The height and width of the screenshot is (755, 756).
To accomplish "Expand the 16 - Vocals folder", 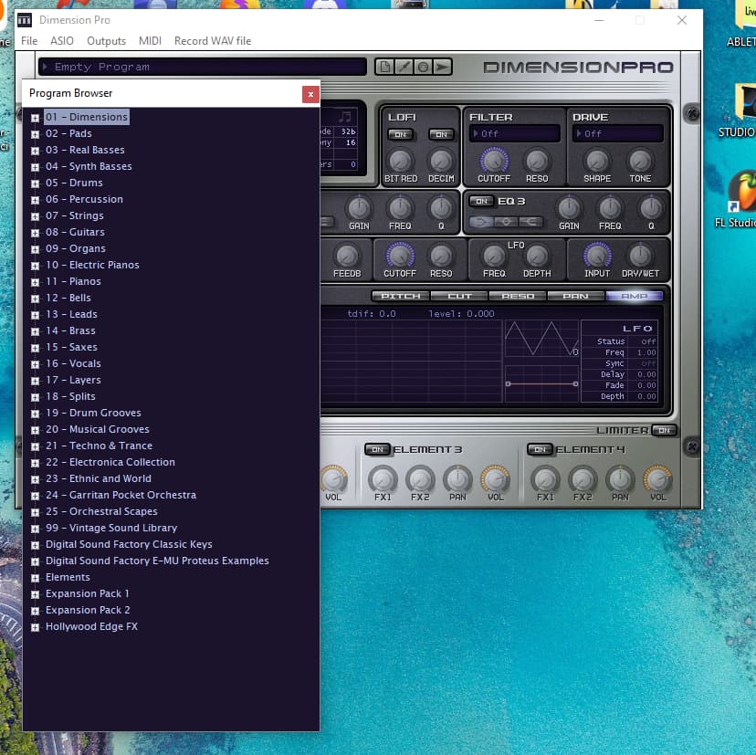I will coord(35,364).
